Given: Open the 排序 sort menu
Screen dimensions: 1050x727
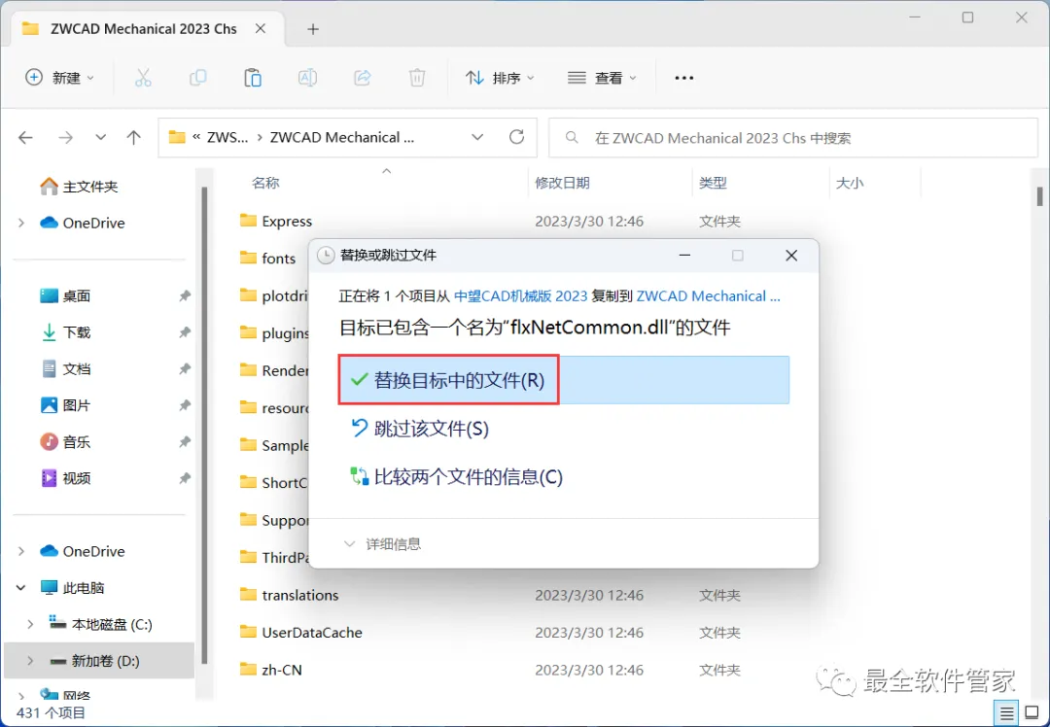Looking at the screenshot, I should tap(501, 78).
